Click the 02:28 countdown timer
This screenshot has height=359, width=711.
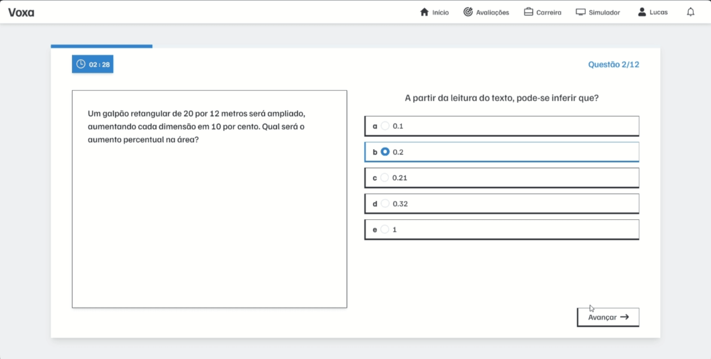93,64
